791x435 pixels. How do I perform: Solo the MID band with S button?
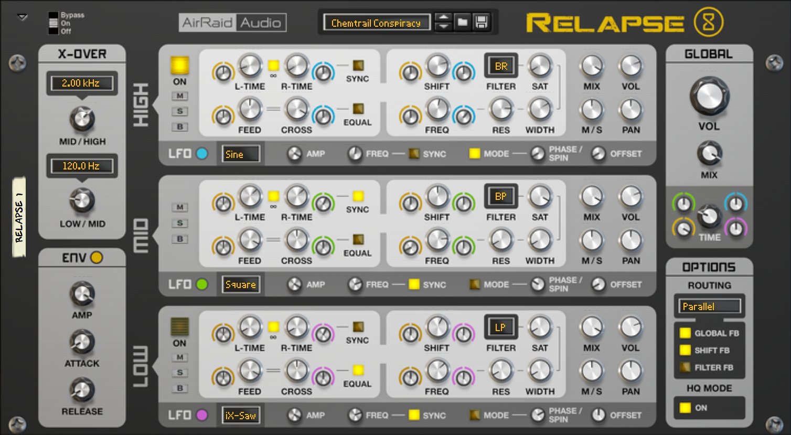180,223
